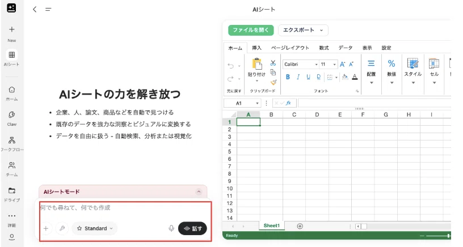Image resolution: width=463 pixels, height=247 pixels.
Task: Increase font size with larger A
Action: coord(342,64)
